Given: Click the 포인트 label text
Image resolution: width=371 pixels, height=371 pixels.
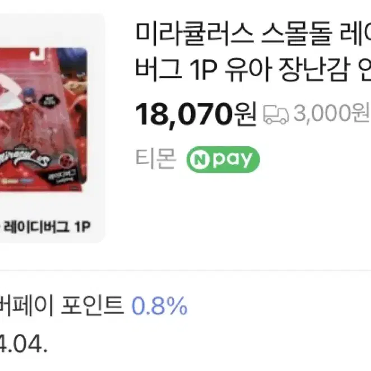Looking at the screenshot, I should coord(92,305).
